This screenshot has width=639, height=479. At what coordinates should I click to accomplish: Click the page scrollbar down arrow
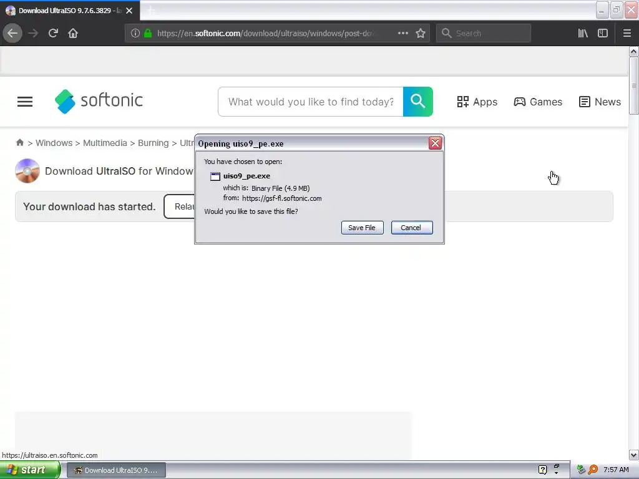[x=633, y=455]
